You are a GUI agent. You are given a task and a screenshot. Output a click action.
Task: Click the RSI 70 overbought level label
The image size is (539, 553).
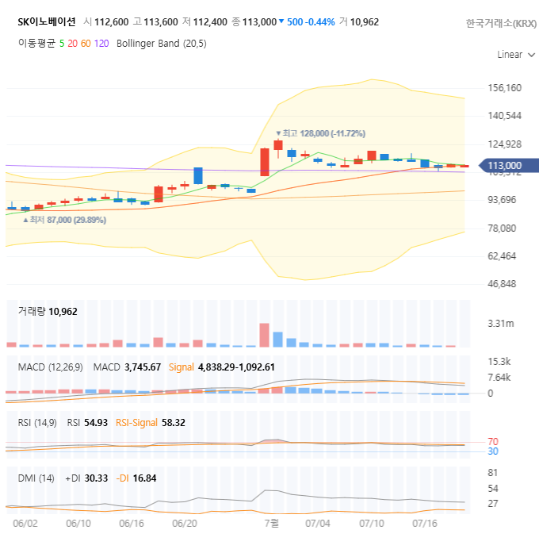click(x=493, y=442)
